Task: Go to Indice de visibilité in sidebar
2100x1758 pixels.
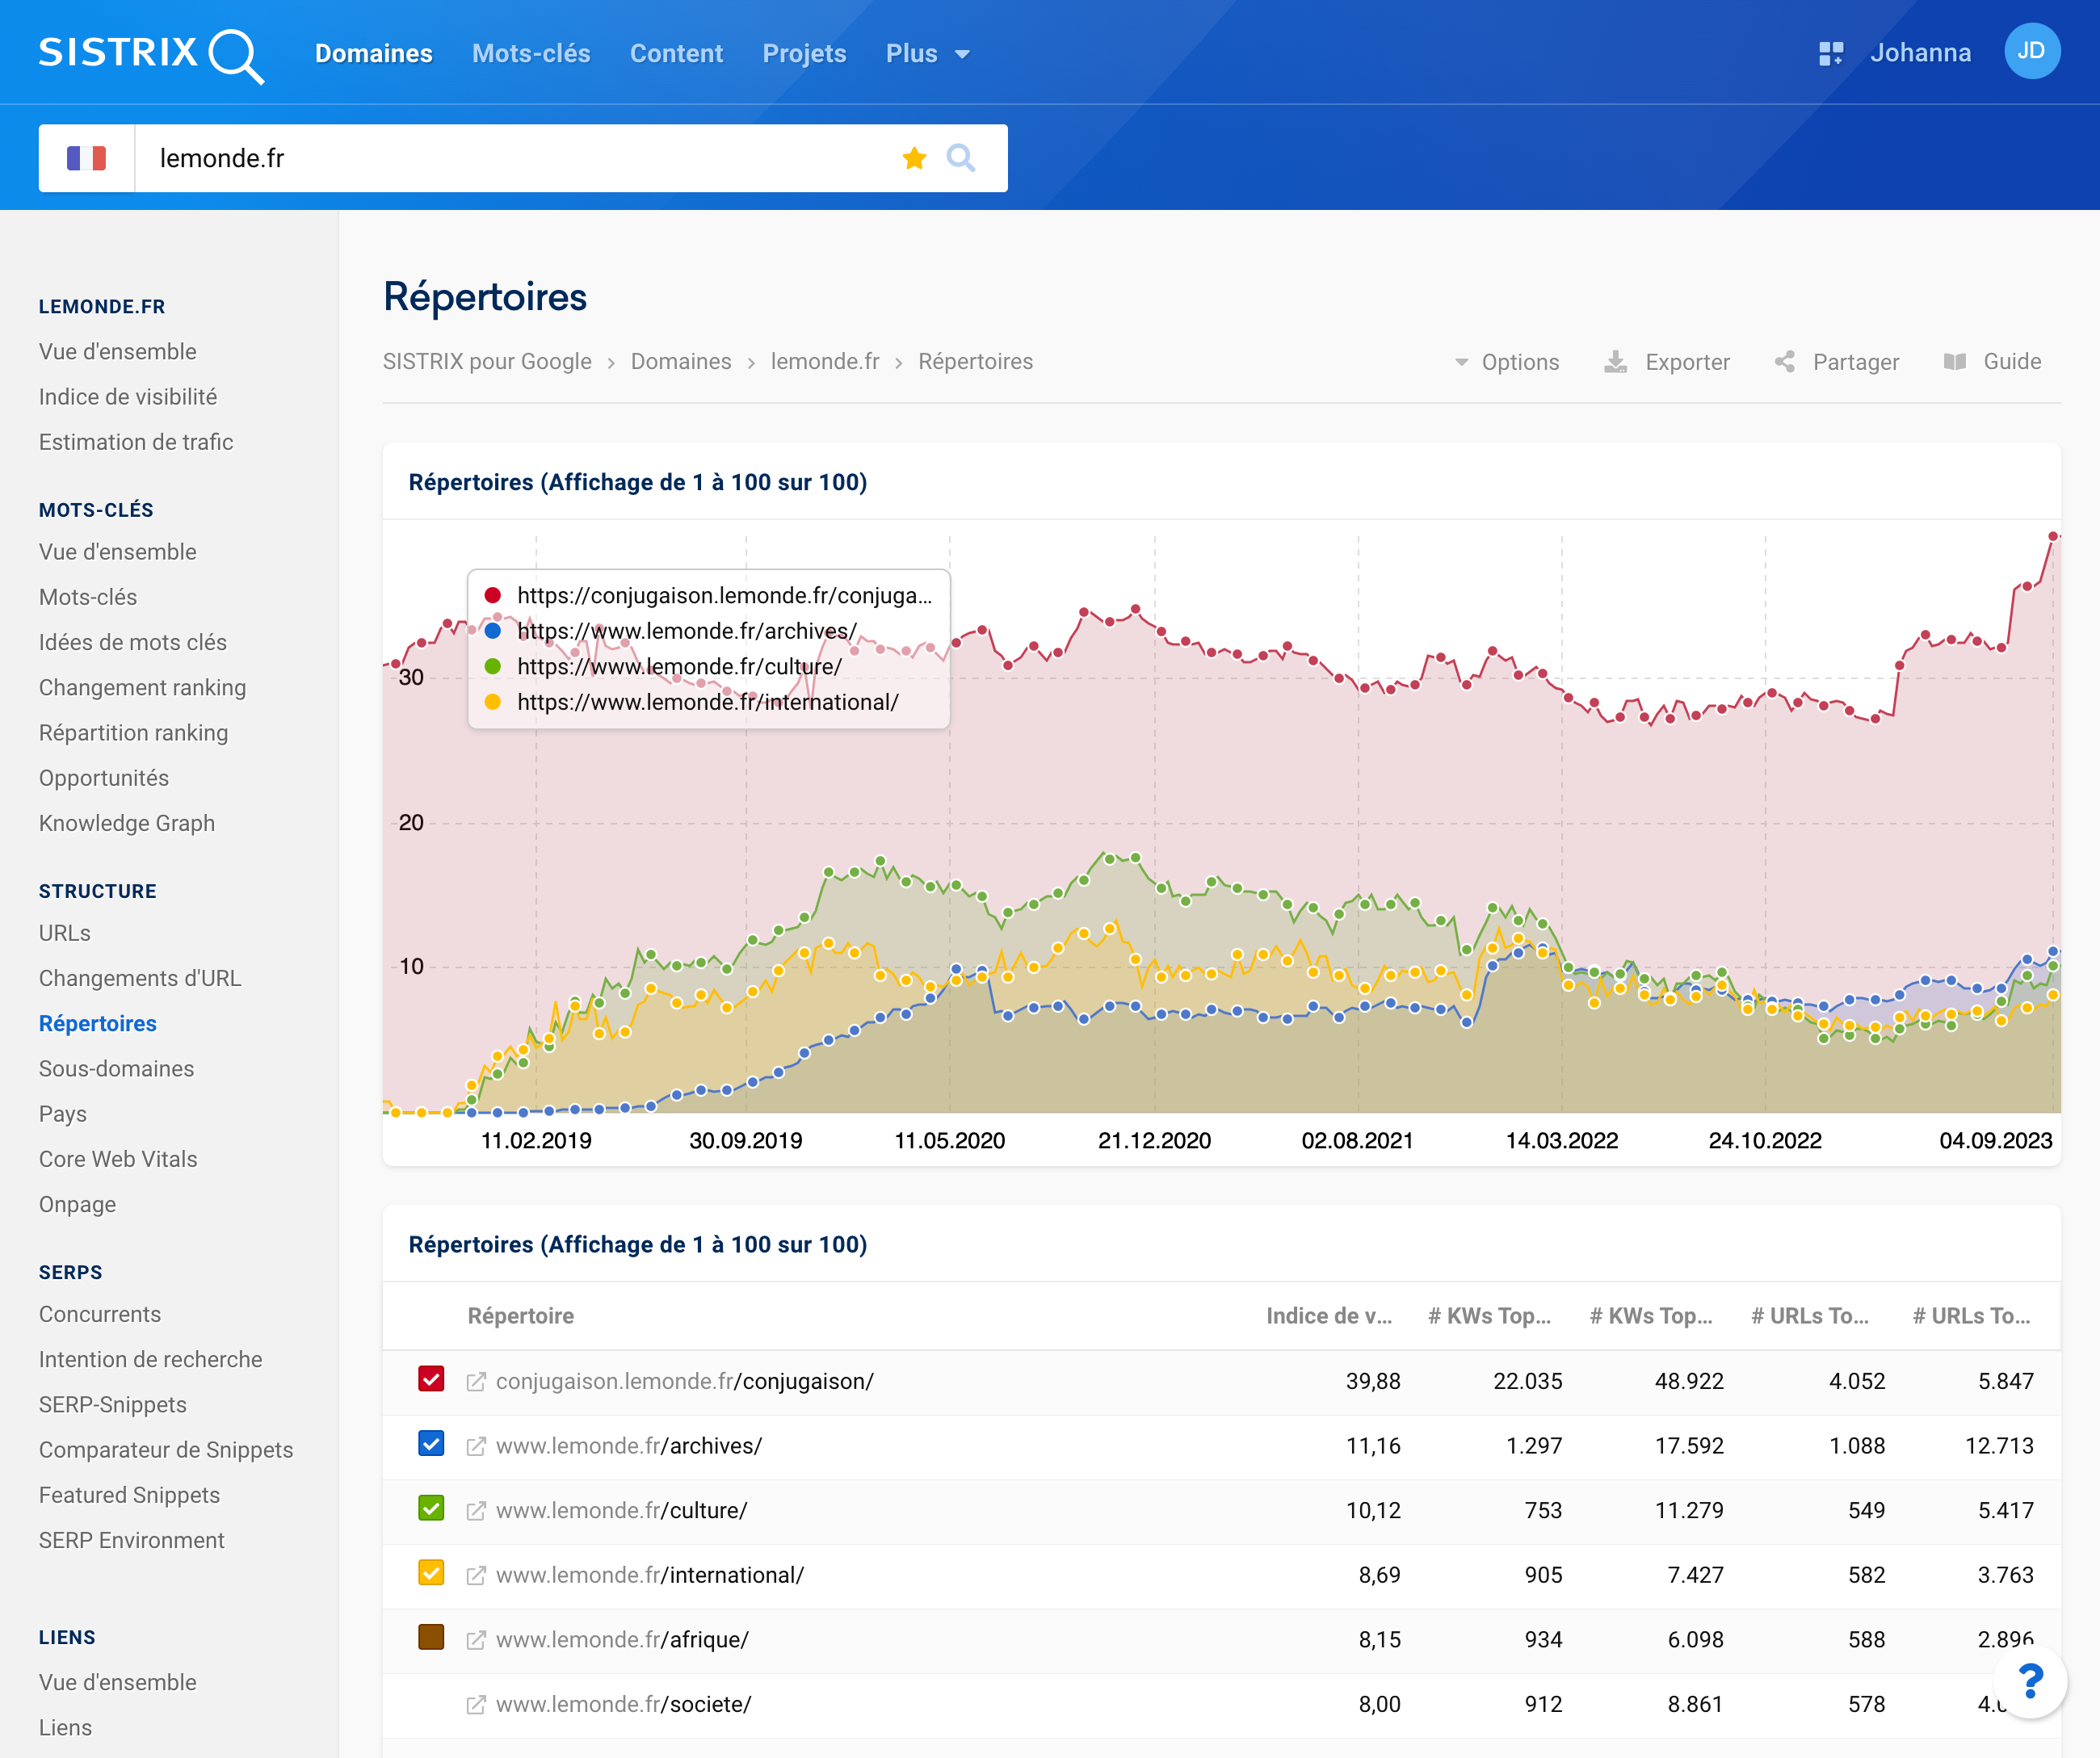Action: pos(128,397)
